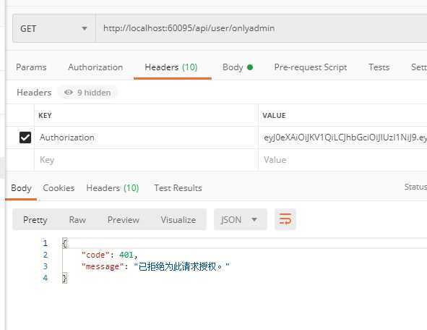Image resolution: width=427 pixels, height=330 pixels.
Task: Click the request URL field
Action: 261,28
